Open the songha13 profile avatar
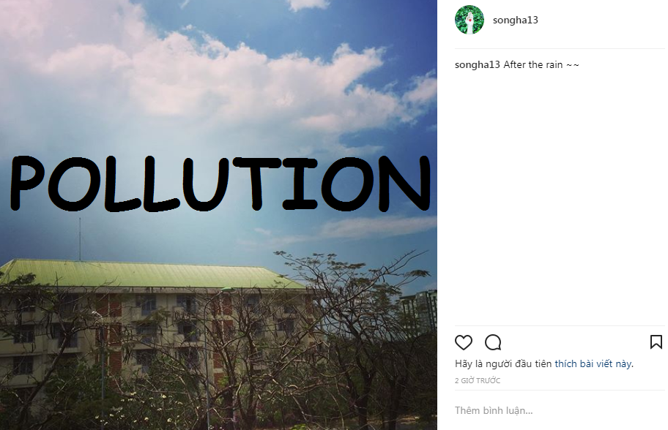Screen dimensions: 668x430 (x=470, y=20)
